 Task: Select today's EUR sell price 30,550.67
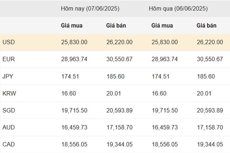[x=119, y=59]
